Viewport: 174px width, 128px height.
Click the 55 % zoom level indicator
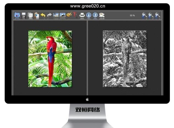[132, 16]
